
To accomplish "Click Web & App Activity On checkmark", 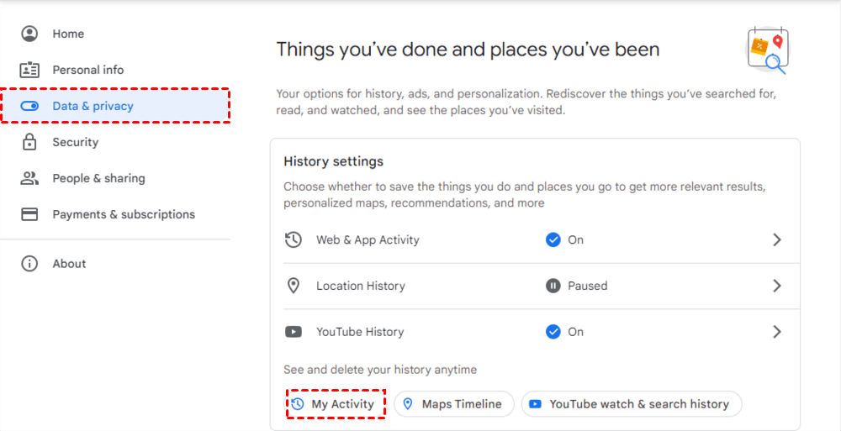I will [x=553, y=239].
